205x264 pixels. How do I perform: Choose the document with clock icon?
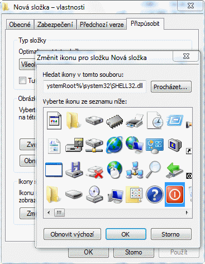155,121
